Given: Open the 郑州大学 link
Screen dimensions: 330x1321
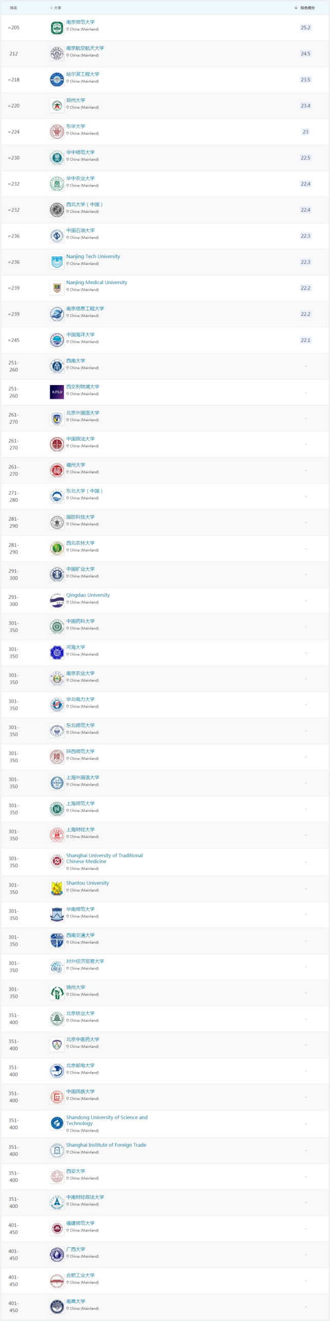Looking at the screenshot, I should (76, 100).
